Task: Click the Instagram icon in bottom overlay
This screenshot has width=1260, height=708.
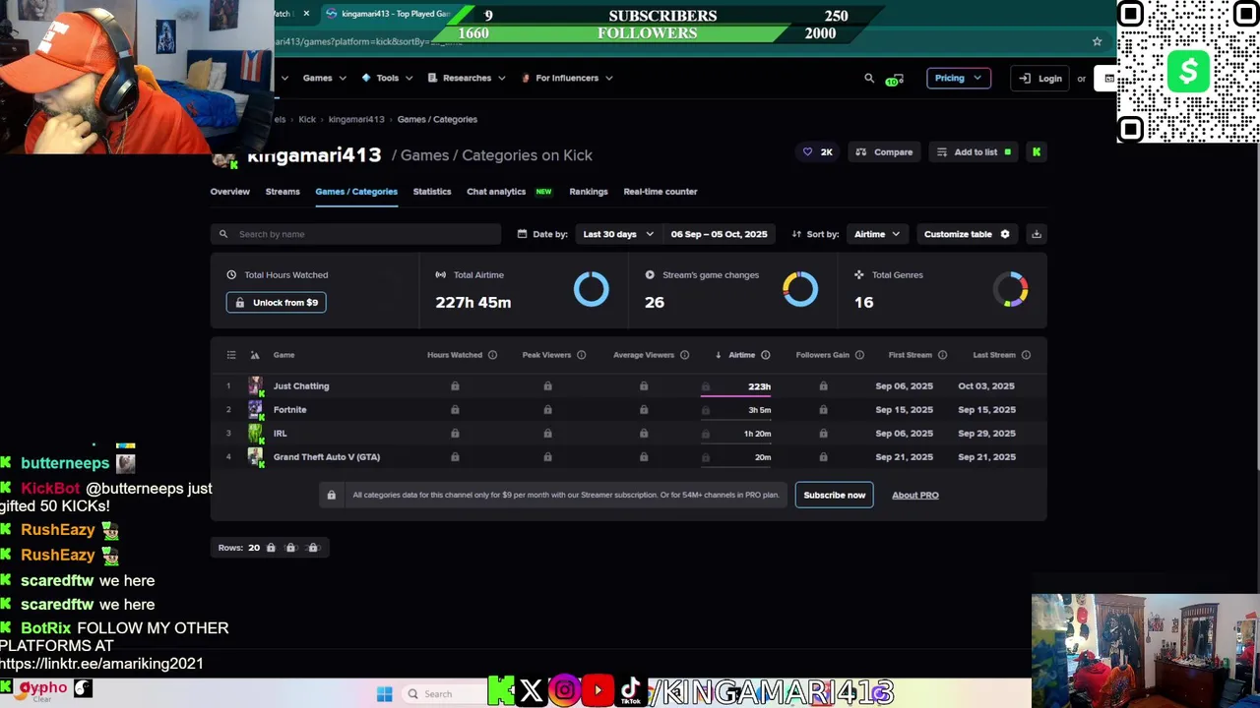Action: 564,691
